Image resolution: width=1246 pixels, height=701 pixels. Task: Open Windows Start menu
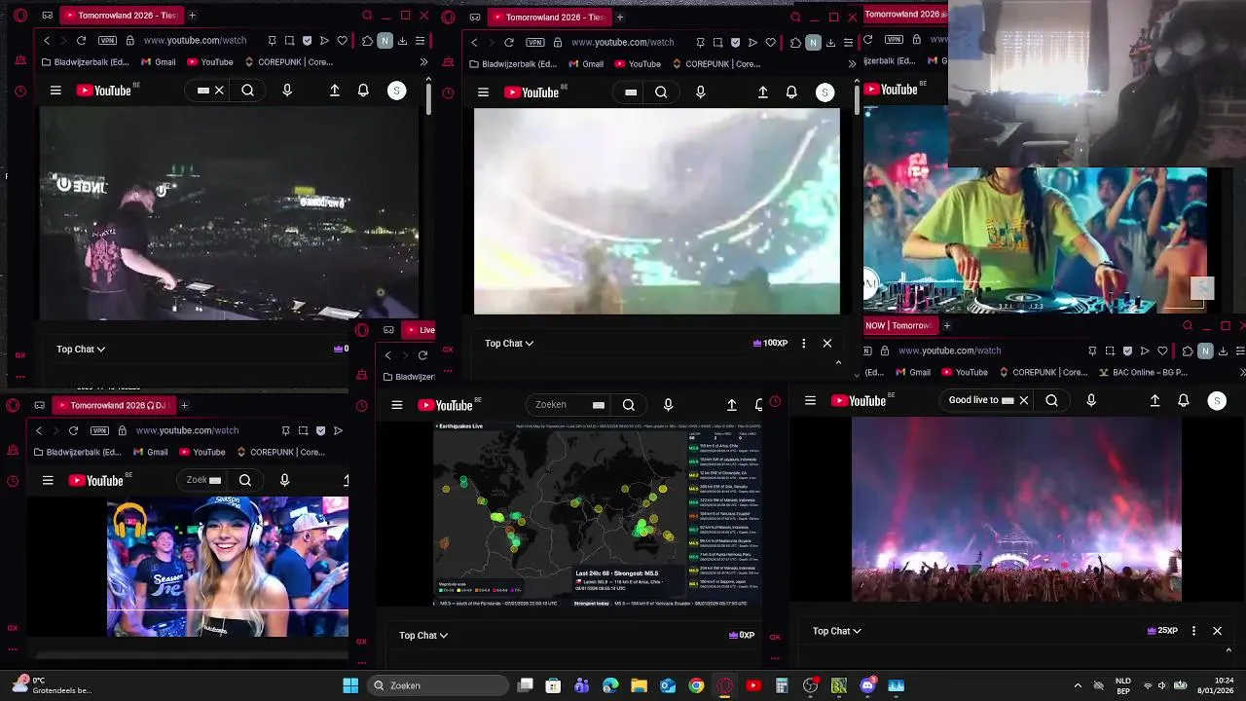coord(350,685)
